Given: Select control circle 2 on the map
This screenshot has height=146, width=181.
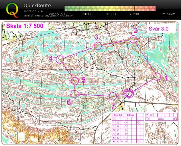Looking at the screenshot, I should [x=133, y=39].
